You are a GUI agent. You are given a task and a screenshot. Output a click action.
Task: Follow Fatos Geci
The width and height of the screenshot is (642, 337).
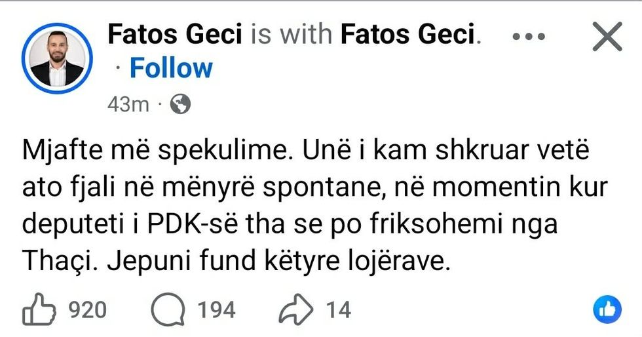pyautogui.click(x=171, y=68)
